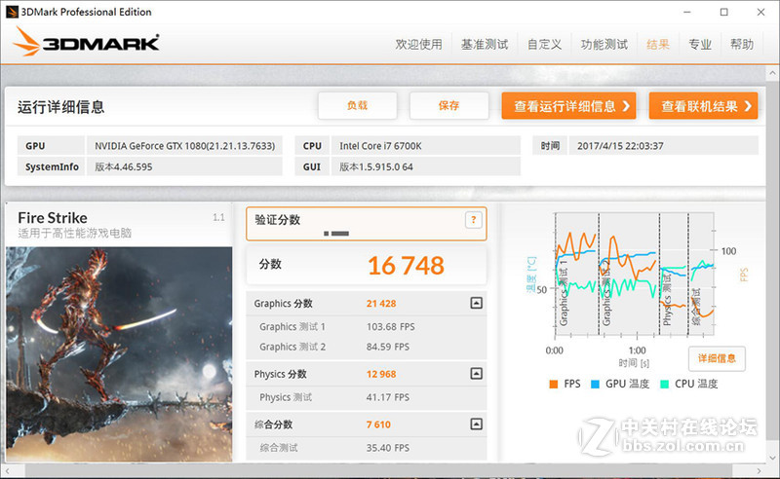This screenshot has height=479, width=780.
Task: Click the performance monitoring chart
Action: [x=635, y=275]
